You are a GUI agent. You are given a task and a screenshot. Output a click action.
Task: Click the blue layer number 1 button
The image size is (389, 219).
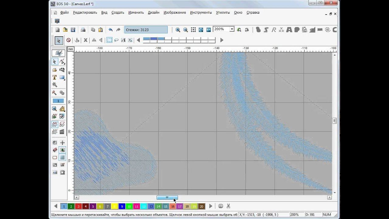click(x=58, y=101)
